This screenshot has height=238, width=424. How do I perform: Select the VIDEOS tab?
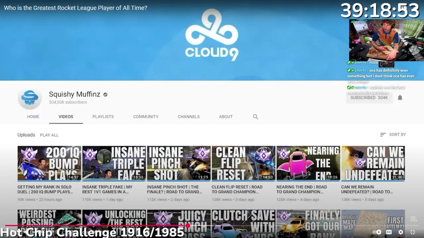[66, 117]
